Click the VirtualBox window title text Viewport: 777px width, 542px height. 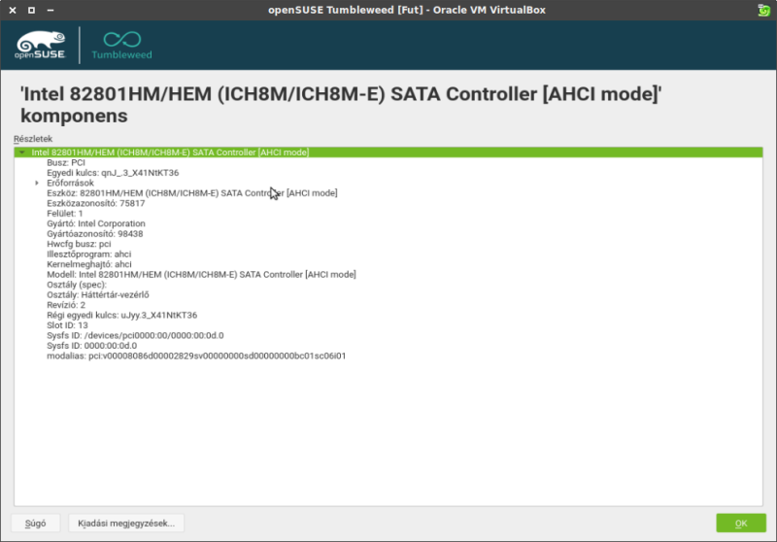[407, 10]
